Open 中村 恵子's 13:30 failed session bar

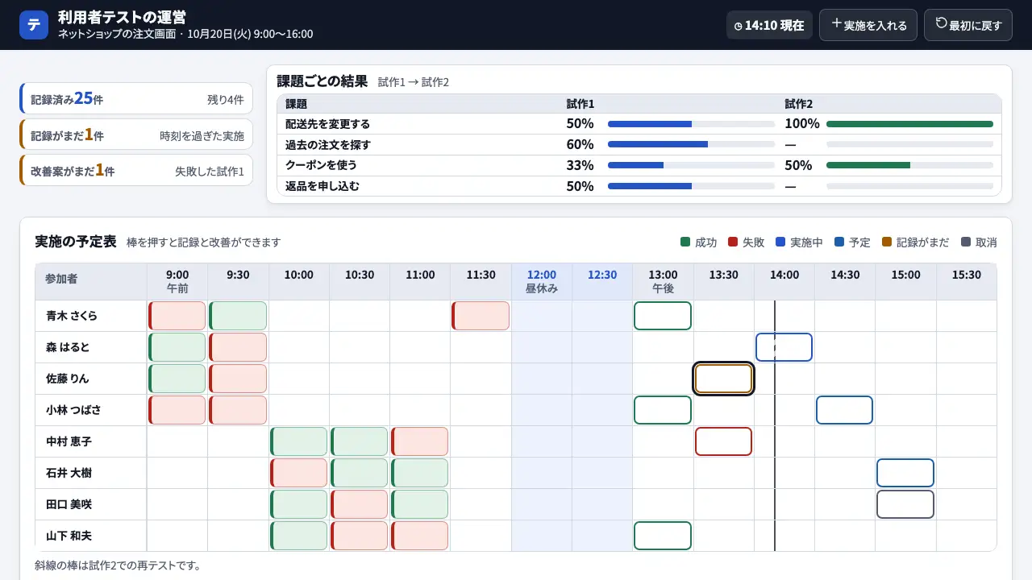pos(723,441)
